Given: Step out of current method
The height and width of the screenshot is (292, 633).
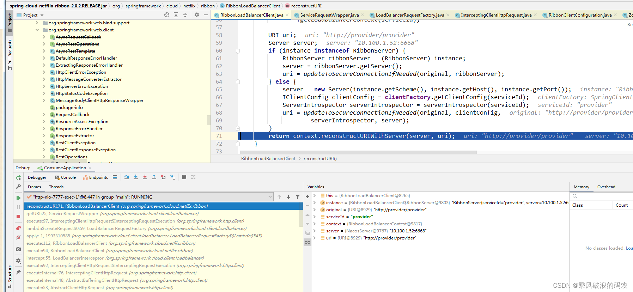Looking at the screenshot, I should (x=154, y=177).
